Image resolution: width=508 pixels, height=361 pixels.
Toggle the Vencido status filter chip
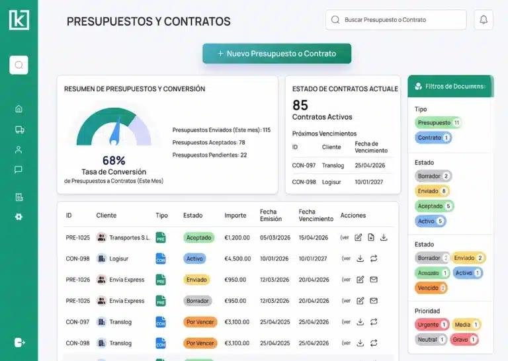click(431, 288)
